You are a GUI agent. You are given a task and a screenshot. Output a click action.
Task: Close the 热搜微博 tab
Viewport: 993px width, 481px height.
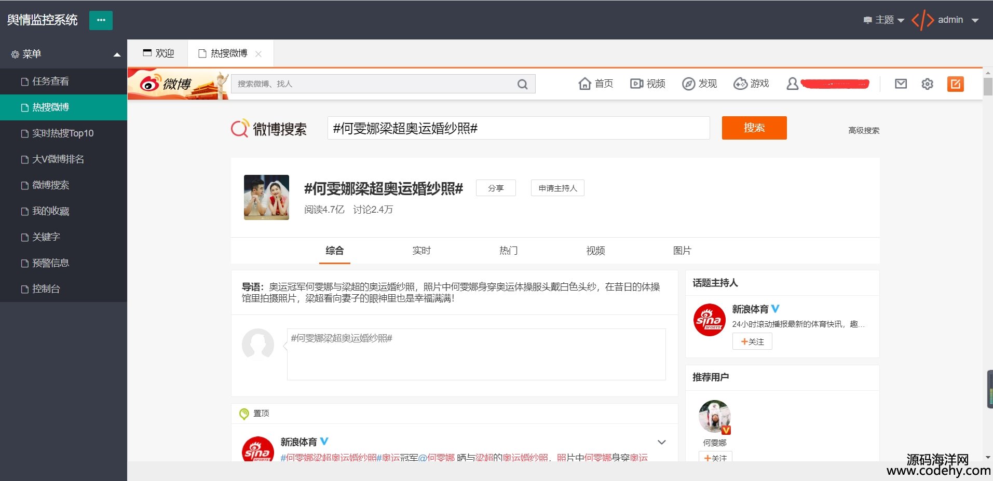(259, 54)
